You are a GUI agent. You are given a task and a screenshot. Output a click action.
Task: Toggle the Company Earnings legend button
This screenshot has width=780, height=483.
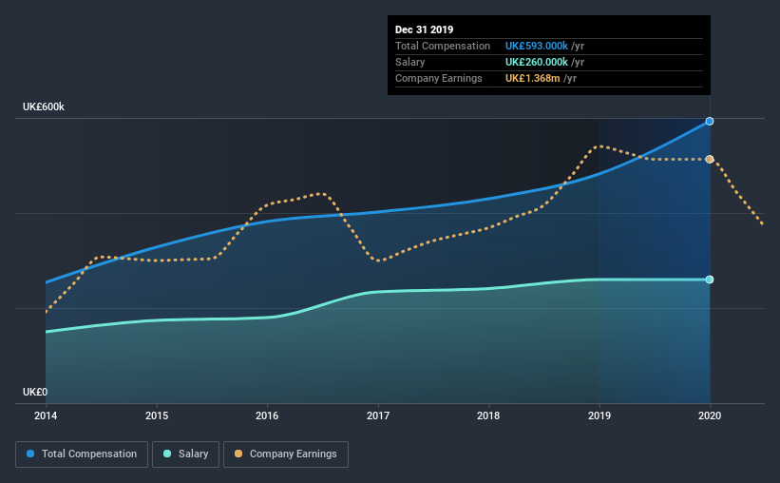[286, 454]
